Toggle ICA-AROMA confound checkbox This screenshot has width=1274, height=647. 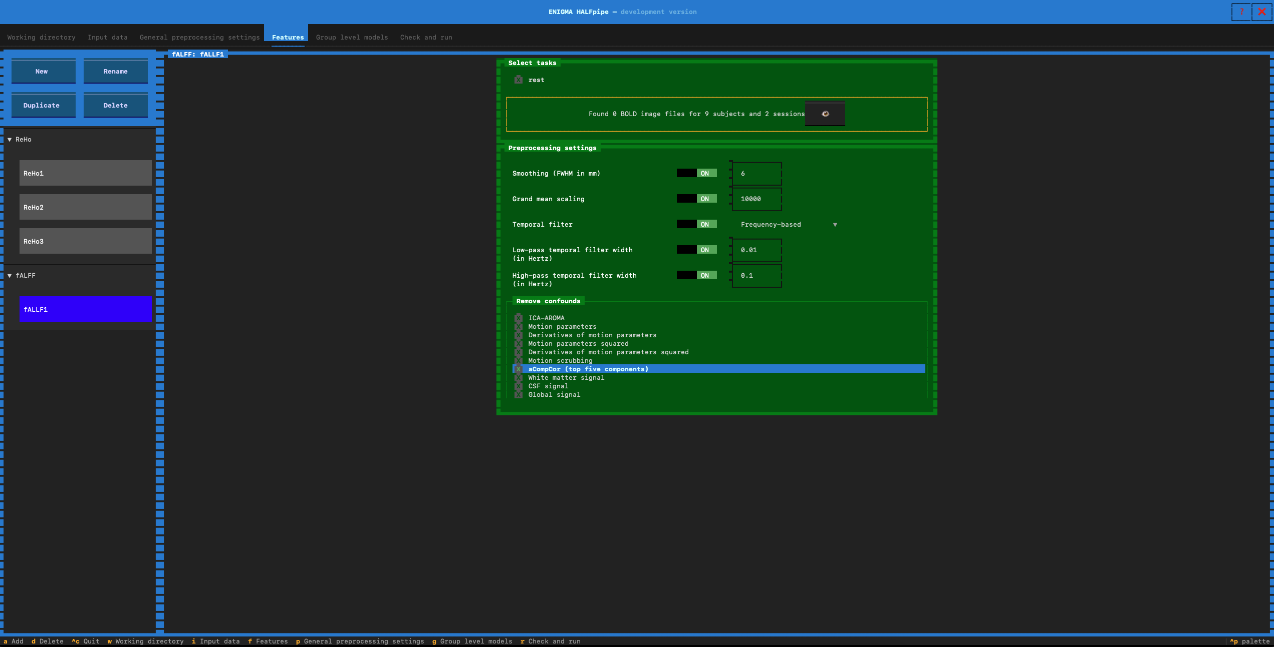(519, 318)
